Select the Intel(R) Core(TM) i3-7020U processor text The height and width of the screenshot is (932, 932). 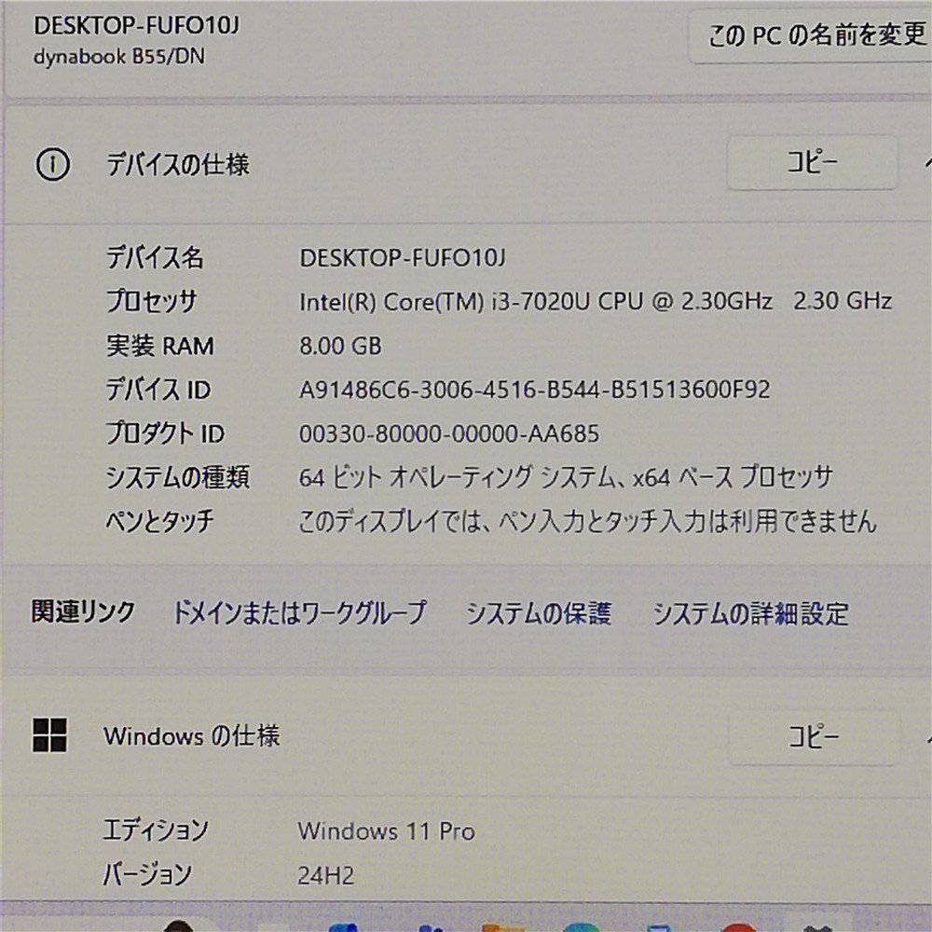pyautogui.click(x=596, y=301)
